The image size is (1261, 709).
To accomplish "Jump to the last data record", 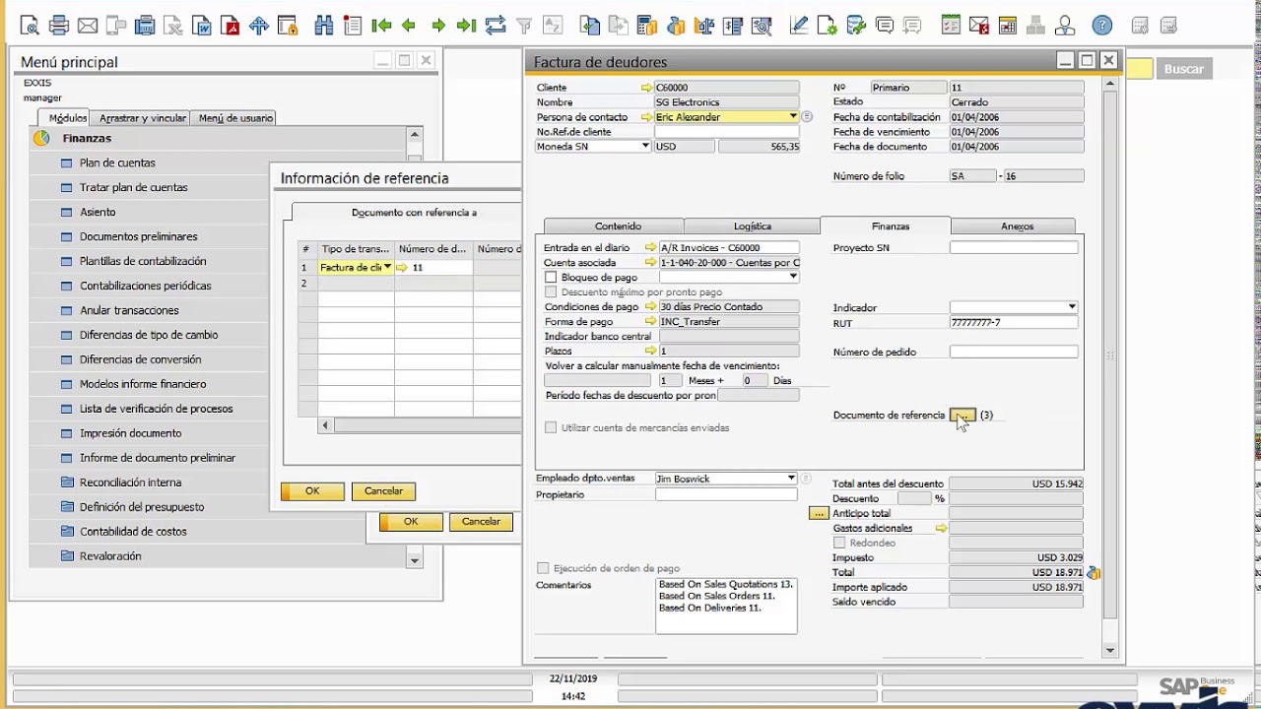I will (467, 26).
